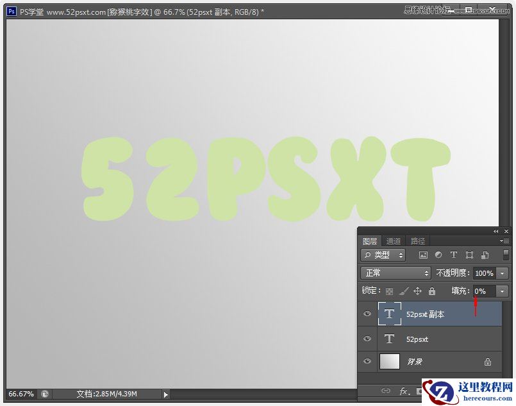The image size is (516, 406).
Task: Click the link layers icon
Action: tap(386, 391)
